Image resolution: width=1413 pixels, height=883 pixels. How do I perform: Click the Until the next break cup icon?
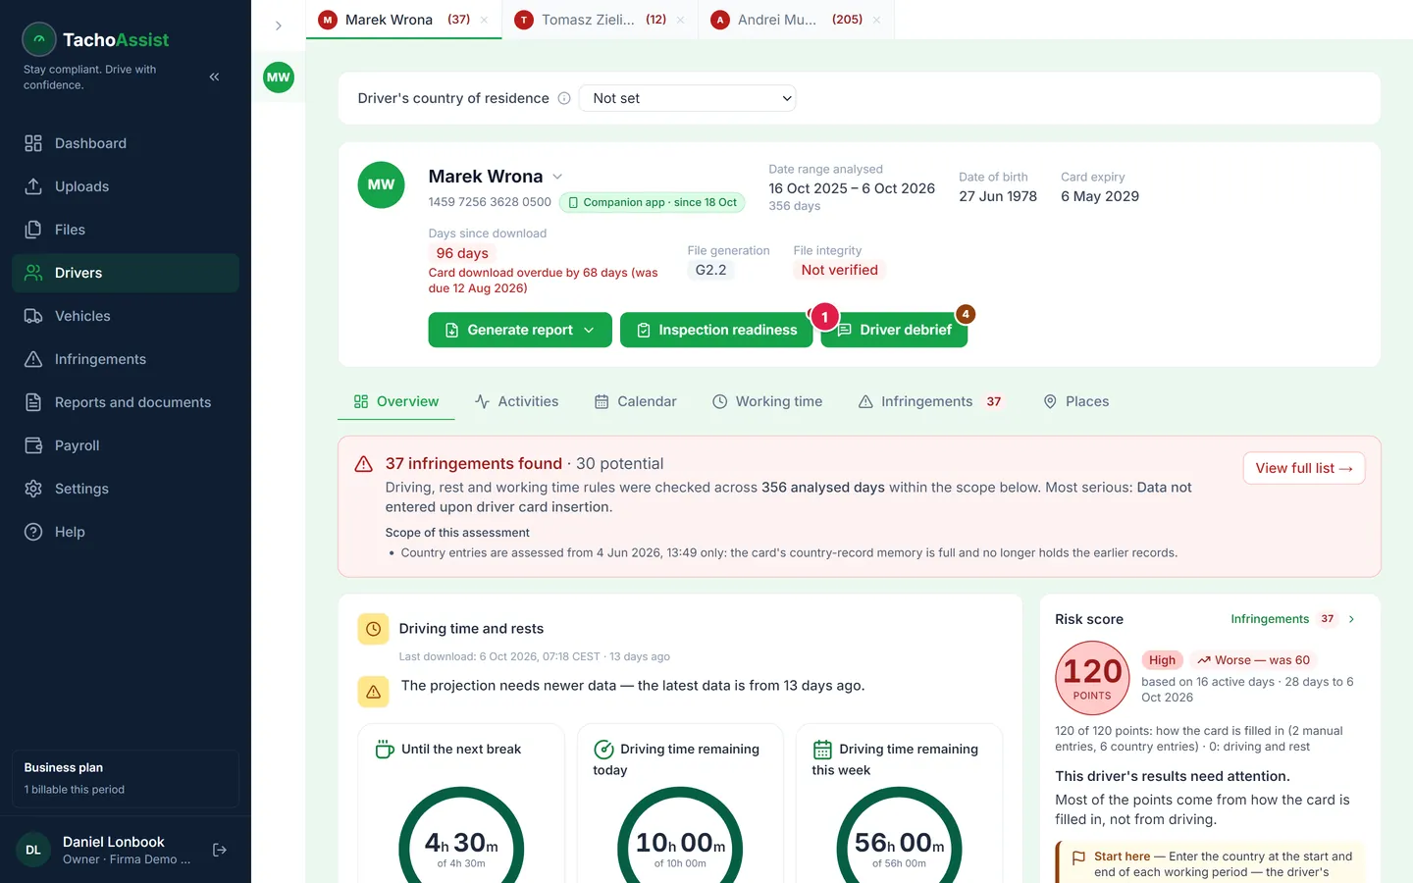(x=385, y=750)
